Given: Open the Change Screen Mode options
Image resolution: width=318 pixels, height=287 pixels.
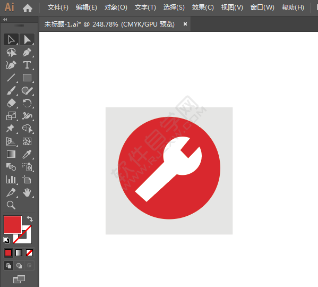Looking at the screenshot, I should (19, 279).
